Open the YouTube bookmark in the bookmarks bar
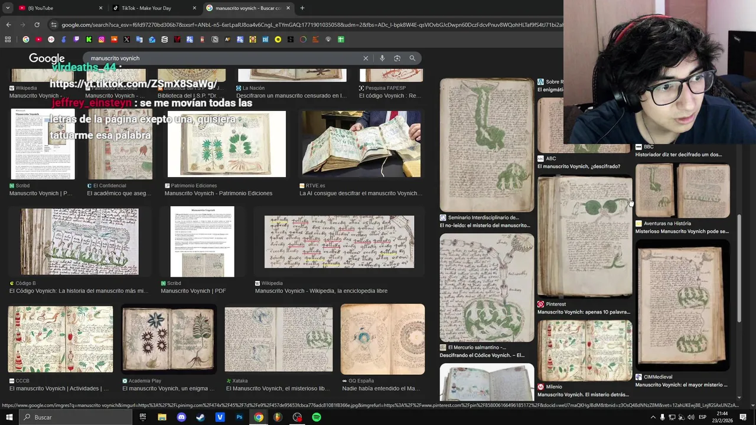Image resolution: width=756 pixels, height=425 pixels. click(x=38, y=40)
